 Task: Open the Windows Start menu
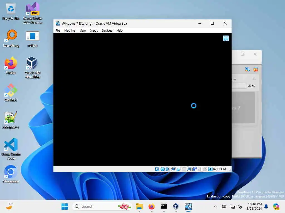click(65, 206)
